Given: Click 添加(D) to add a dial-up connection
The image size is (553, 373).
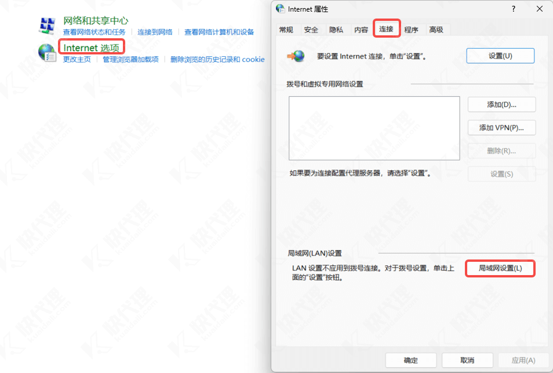Looking at the screenshot, I should [501, 104].
